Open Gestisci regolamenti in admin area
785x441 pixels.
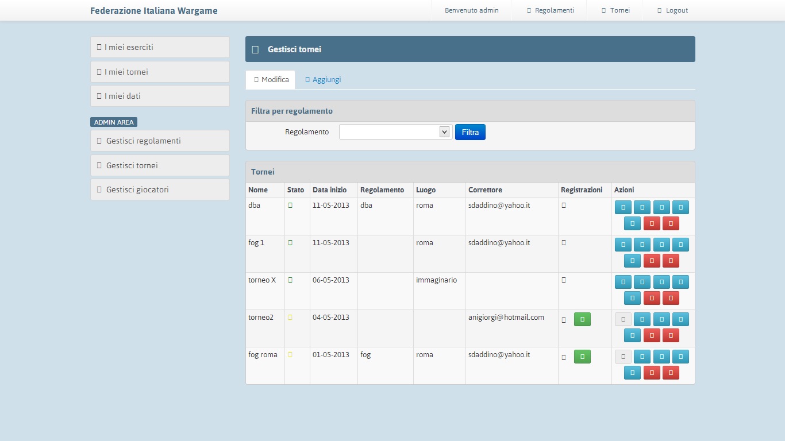tap(160, 141)
